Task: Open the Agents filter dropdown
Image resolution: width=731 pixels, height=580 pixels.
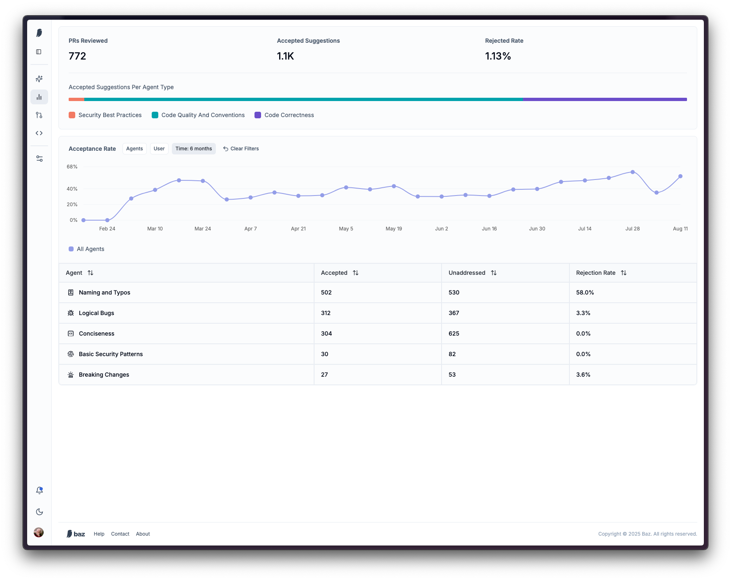Action: (x=134, y=149)
